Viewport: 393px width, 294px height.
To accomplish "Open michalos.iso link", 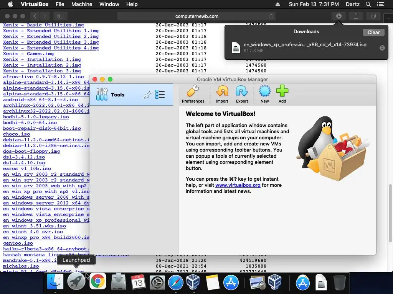I will (x=21, y=266).
